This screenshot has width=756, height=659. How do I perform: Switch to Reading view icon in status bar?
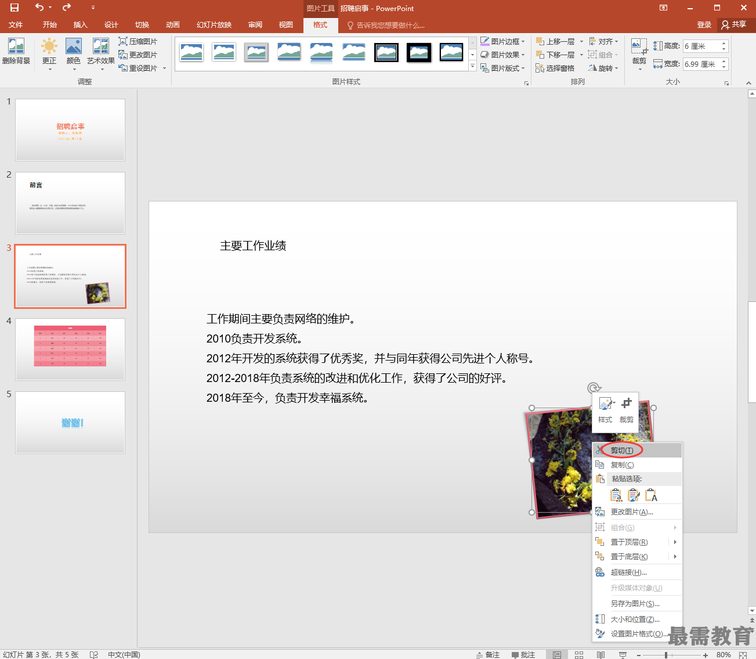click(x=601, y=654)
